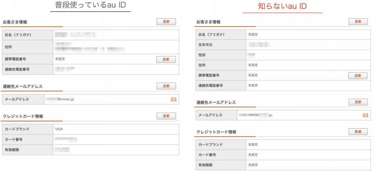The height and width of the screenshot is (173, 373).
Task: Click 未設定 in right カード番号 row
Action: tap(253, 155)
